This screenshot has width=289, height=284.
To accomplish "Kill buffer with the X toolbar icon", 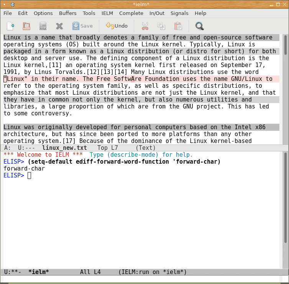I will [59, 26].
